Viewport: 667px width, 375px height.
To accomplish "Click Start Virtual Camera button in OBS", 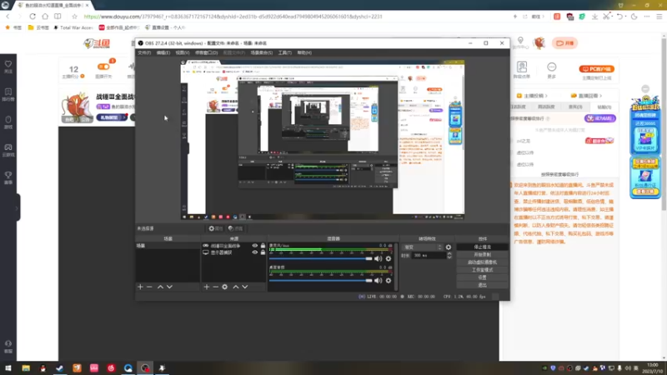I will [482, 262].
